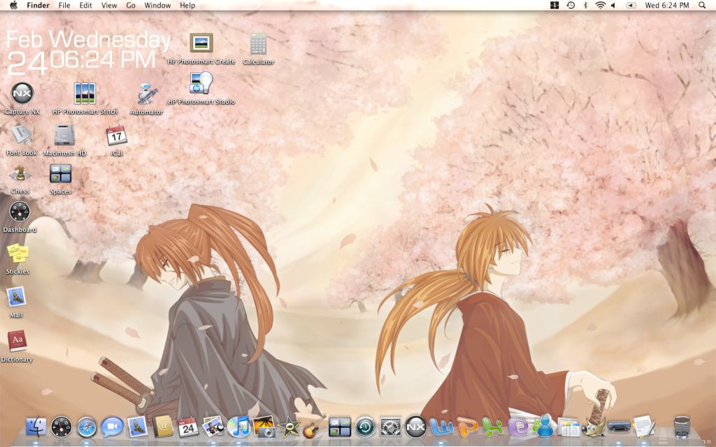Image resolution: width=716 pixels, height=447 pixels.
Task: Open Safari browser in the Dock
Action: click(87, 427)
